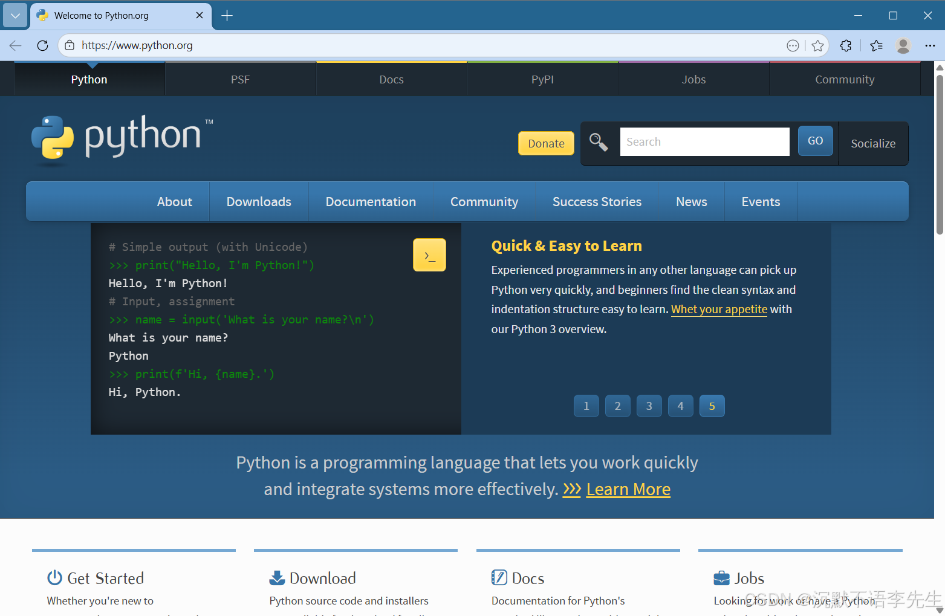Show slide 3 of the carousel
Screen dimensions: 945x616
[x=649, y=406]
